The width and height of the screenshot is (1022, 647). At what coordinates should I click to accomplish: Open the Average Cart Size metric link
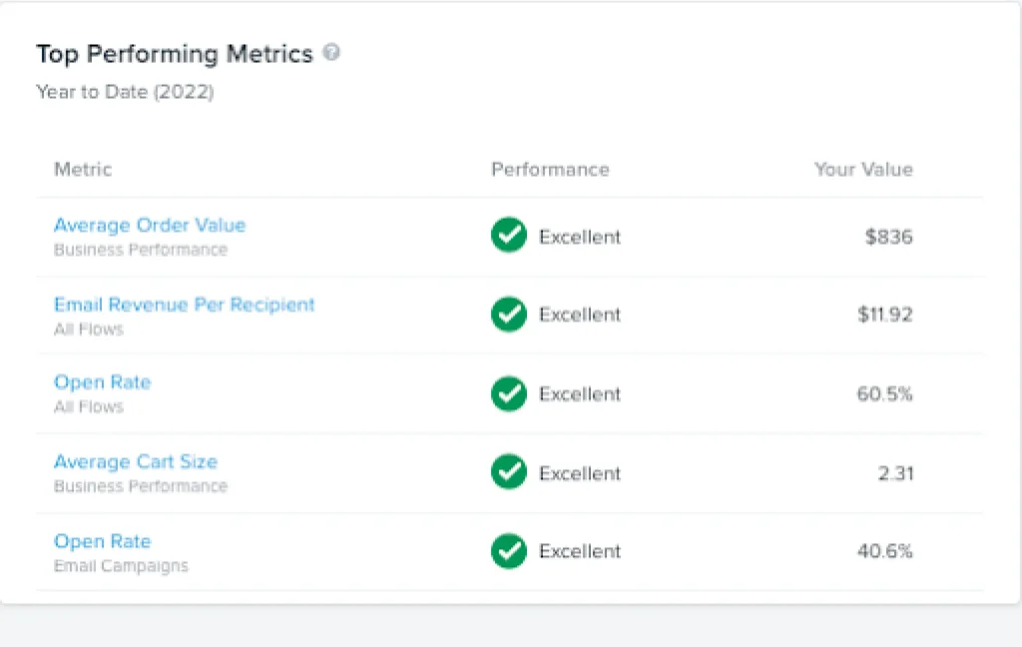pyautogui.click(x=136, y=461)
